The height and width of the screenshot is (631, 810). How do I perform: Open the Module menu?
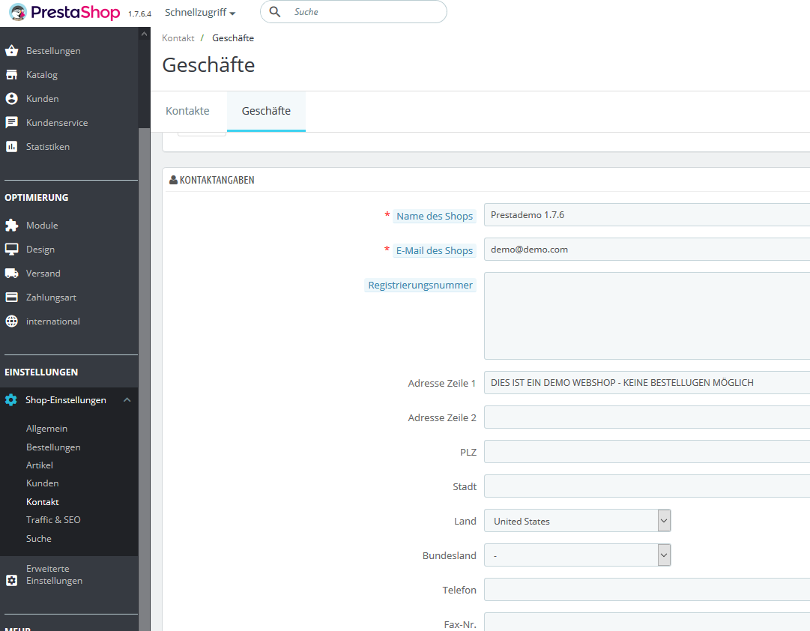(x=42, y=226)
